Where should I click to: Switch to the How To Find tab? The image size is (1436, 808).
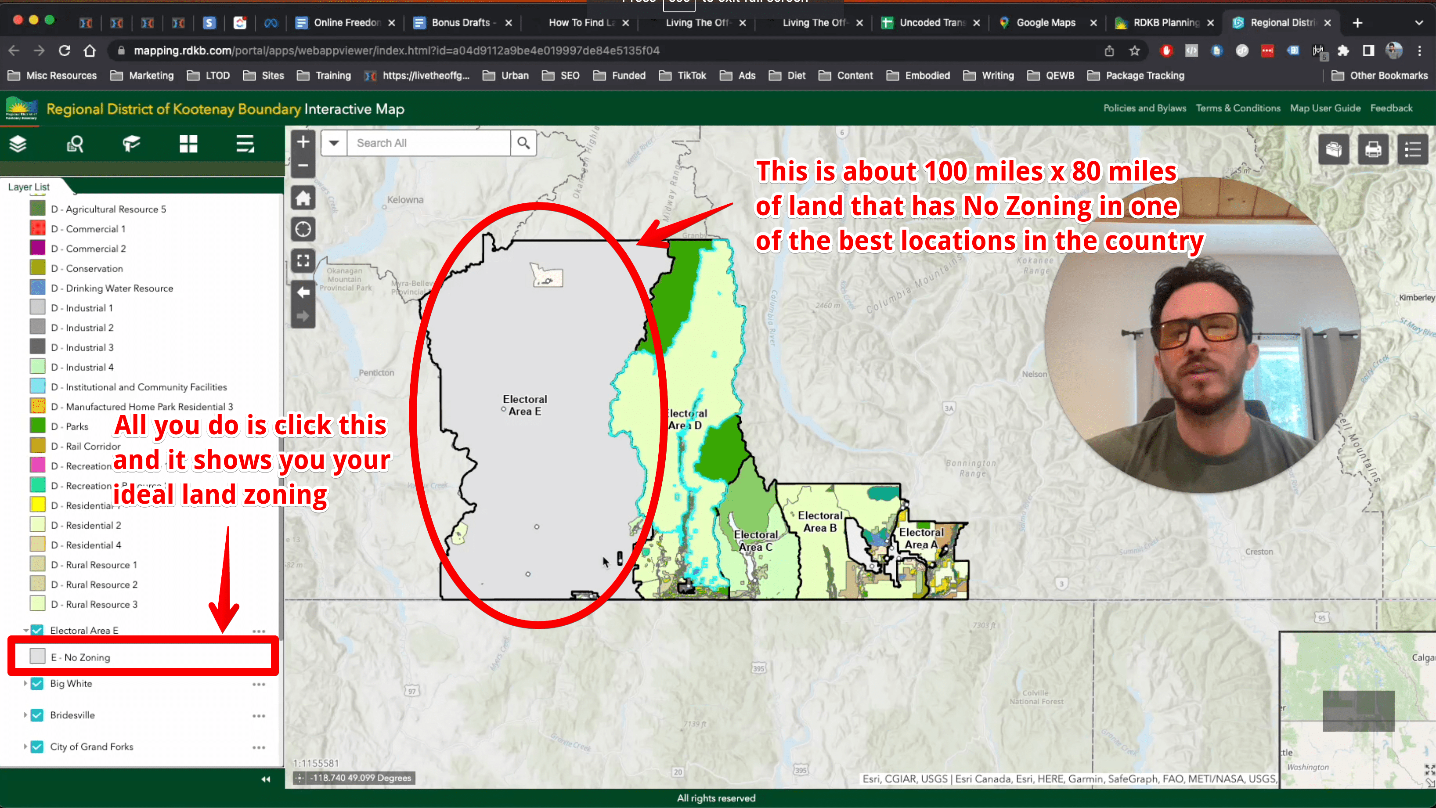(x=581, y=23)
